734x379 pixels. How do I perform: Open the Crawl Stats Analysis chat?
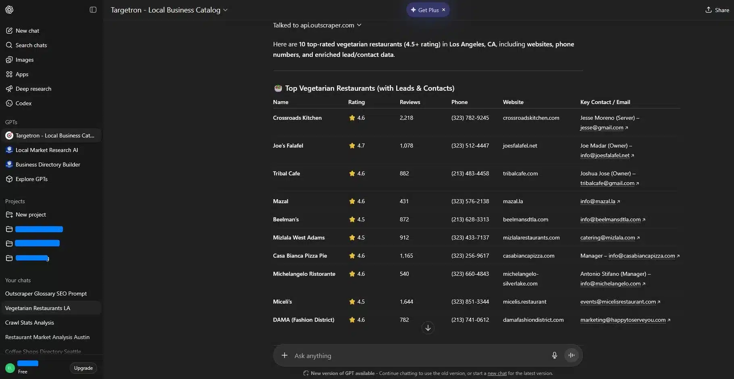pyautogui.click(x=29, y=323)
